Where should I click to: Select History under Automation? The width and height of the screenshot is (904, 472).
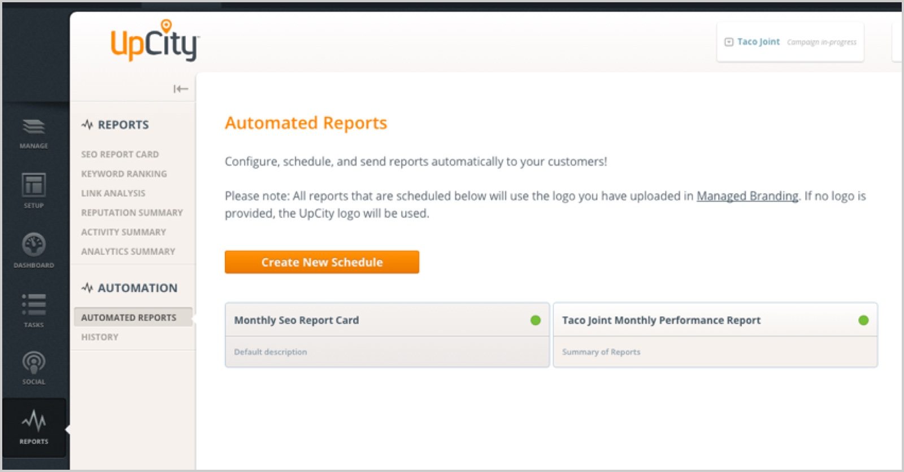coord(100,337)
